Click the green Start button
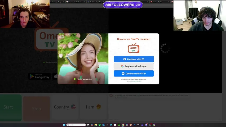 tap(11, 107)
